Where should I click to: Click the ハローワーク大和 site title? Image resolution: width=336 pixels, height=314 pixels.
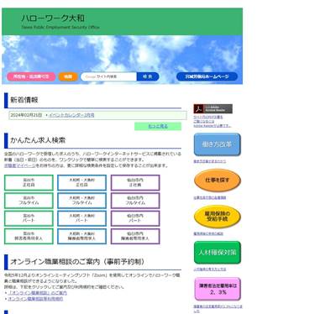[53, 18]
